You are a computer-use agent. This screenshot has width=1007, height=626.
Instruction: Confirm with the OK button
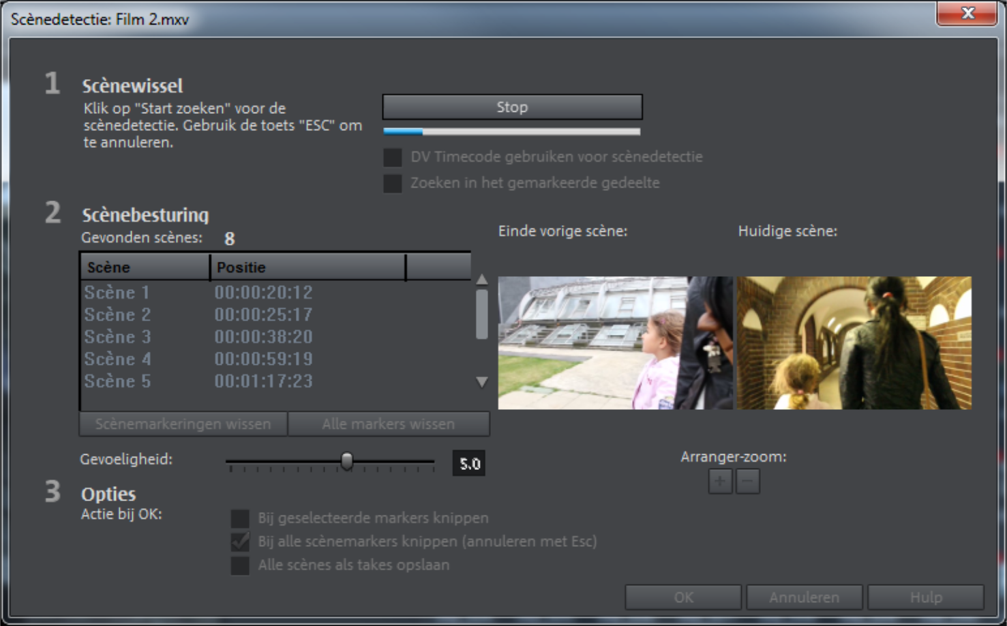coord(683,597)
